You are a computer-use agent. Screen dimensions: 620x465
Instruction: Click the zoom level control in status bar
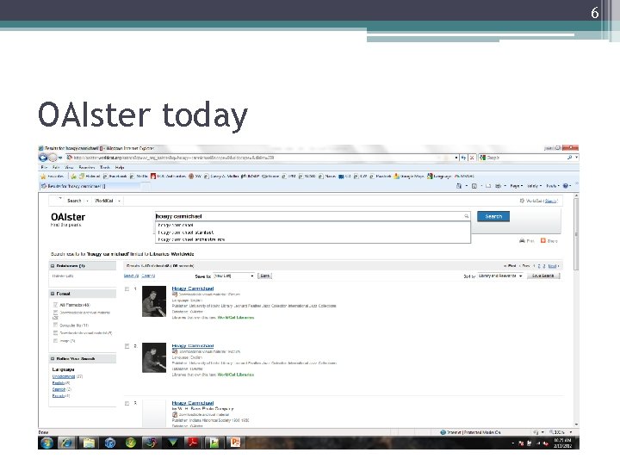[561, 432]
